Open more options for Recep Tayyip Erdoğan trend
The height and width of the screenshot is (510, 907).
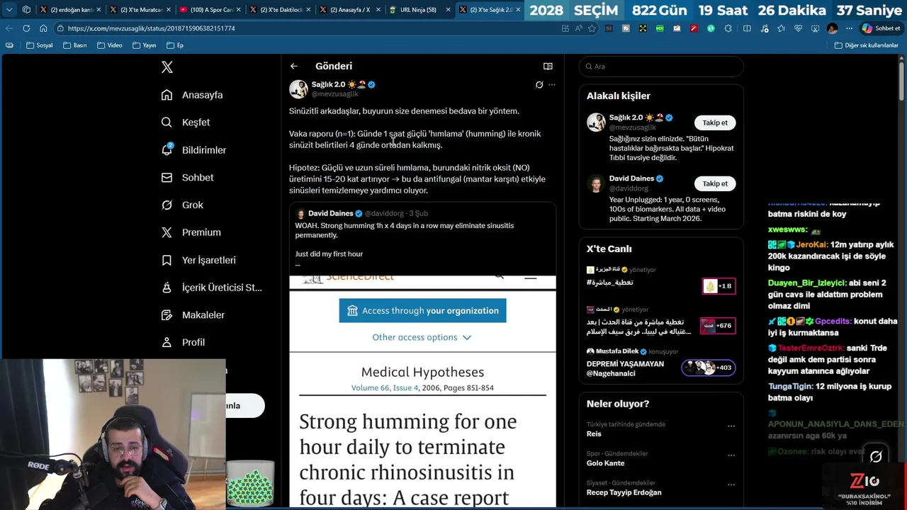pos(731,484)
